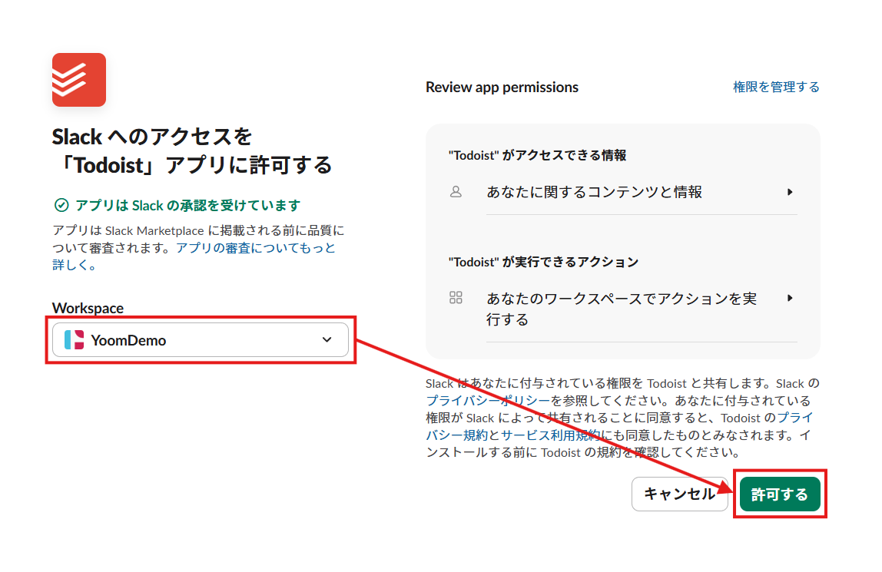Click the Review app permissions heading
This screenshot has height=572, width=882.
(x=502, y=87)
